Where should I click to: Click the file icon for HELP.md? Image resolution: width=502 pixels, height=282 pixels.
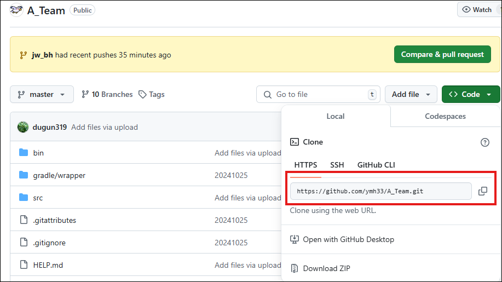[x=24, y=264]
